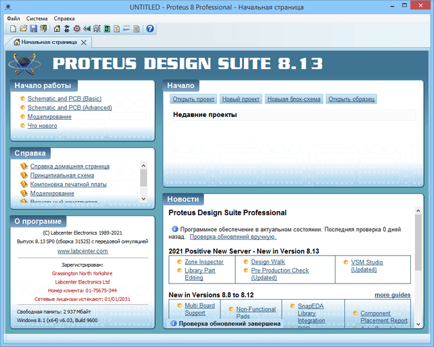Viewport: 434px width, 347px height.
Task: Click the more guides link
Action: (x=393, y=295)
